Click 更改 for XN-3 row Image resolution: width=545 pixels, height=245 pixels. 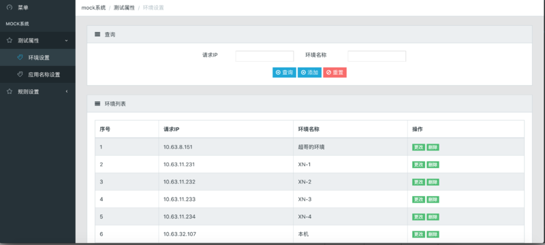point(419,199)
